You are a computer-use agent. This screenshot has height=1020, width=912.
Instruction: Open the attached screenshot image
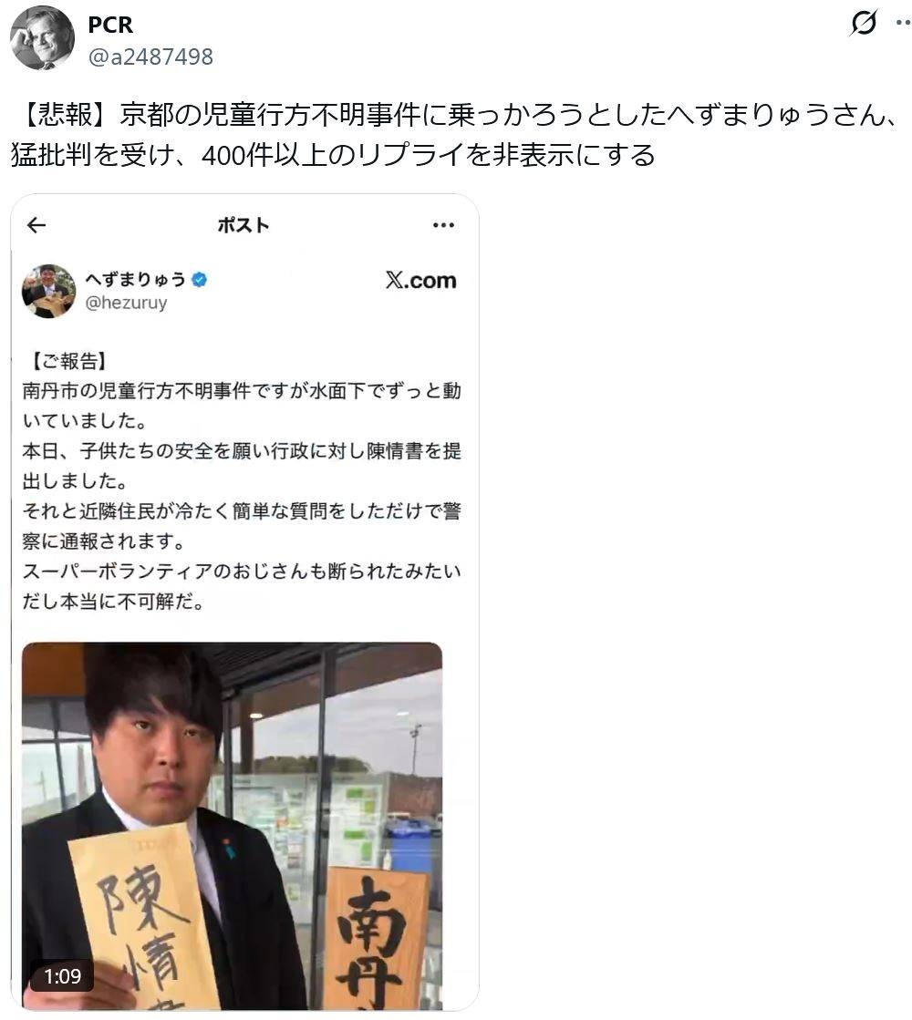(x=244, y=603)
